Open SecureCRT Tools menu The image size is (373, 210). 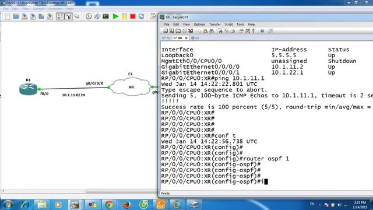click(240, 24)
